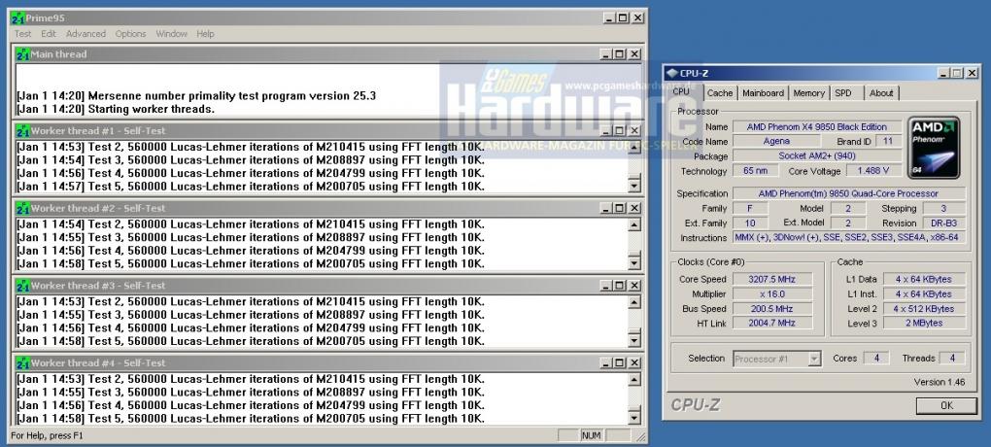The width and height of the screenshot is (991, 447).
Task: Click 'Starting worker threads.' line in Main thread
Action: (151, 110)
